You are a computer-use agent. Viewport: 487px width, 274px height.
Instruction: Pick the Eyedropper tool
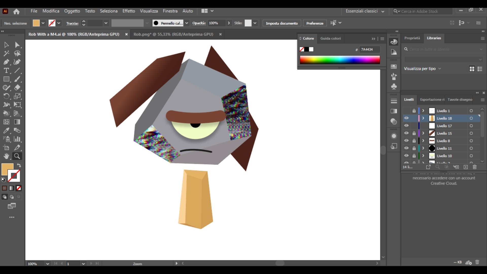click(6, 130)
